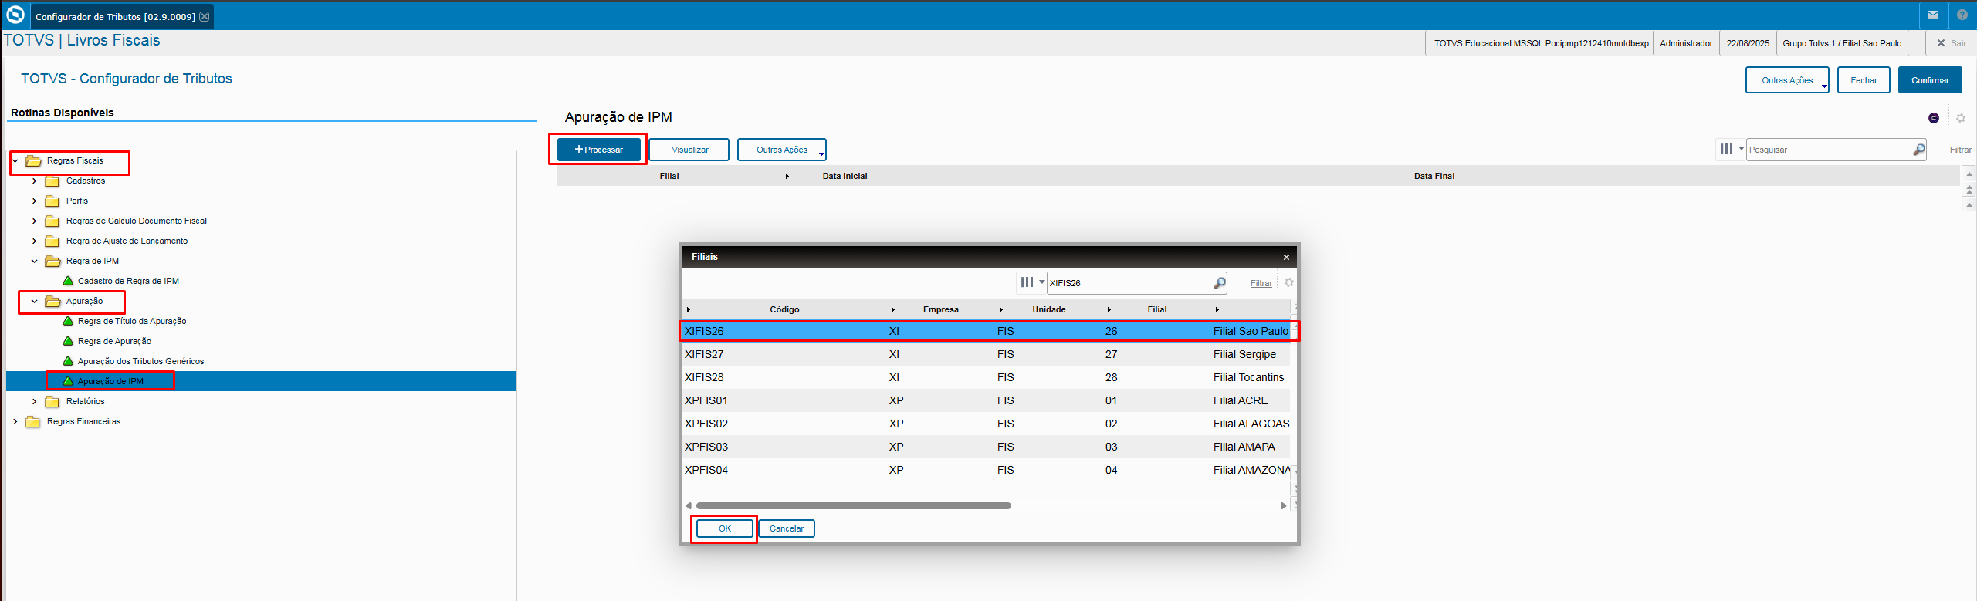
Task: Click the Filtrar link beside Pesquisar field
Action: coord(1961,150)
